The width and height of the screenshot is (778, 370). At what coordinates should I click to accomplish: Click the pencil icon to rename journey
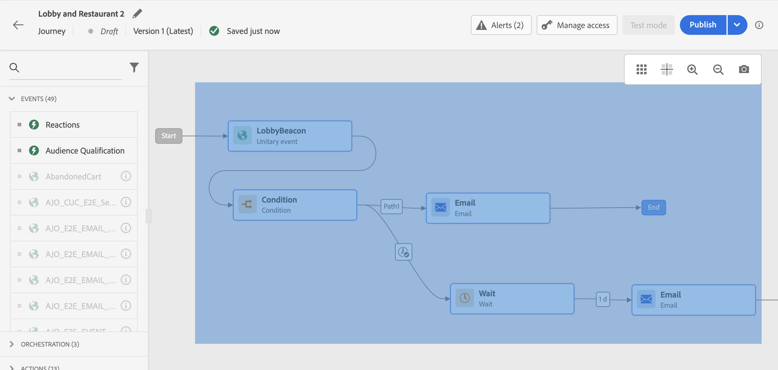pyautogui.click(x=137, y=14)
